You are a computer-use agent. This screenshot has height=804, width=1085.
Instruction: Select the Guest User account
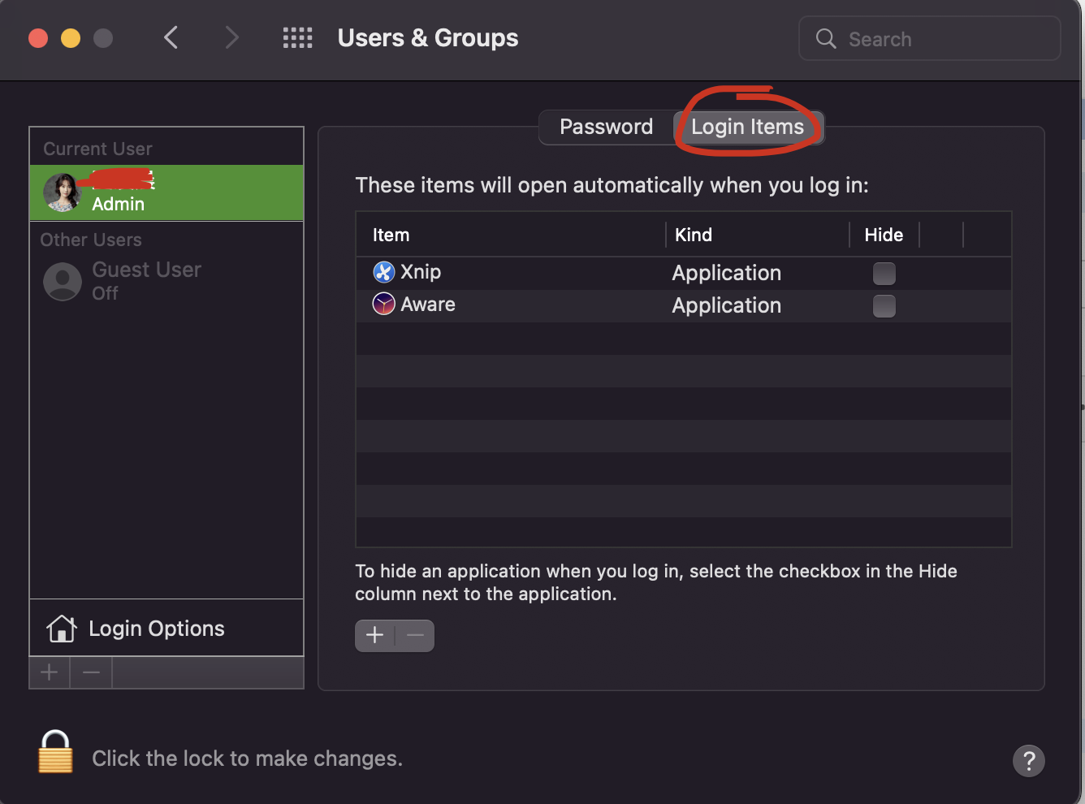coord(166,281)
